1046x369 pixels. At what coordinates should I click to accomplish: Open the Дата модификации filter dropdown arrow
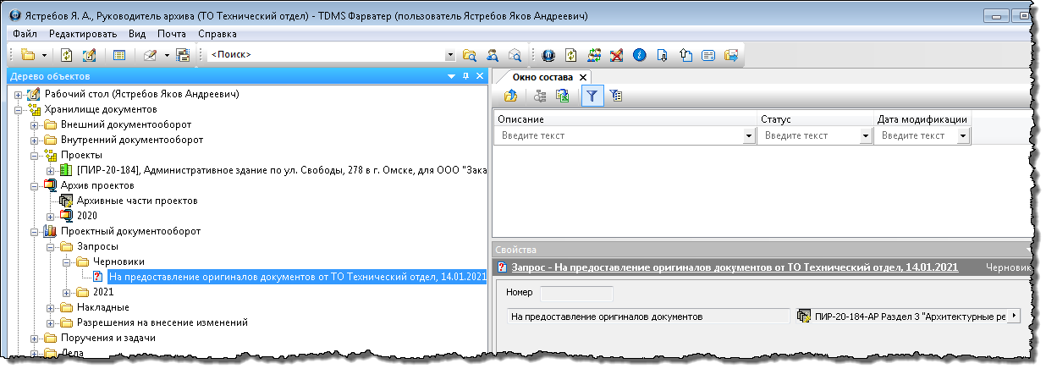coord(963,135)
